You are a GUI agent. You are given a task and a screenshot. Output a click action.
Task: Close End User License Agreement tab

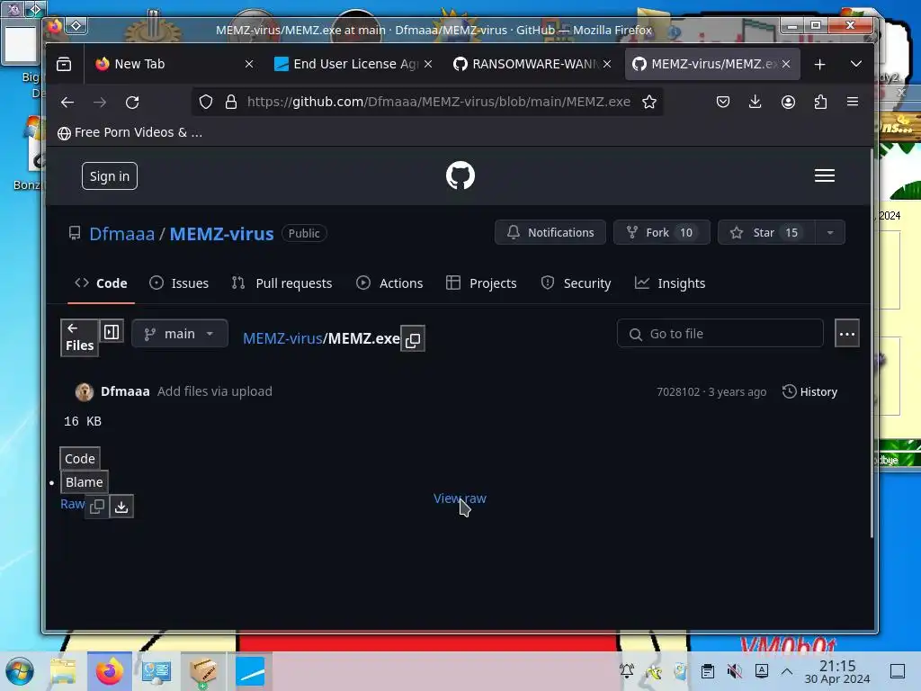(428, 64)
